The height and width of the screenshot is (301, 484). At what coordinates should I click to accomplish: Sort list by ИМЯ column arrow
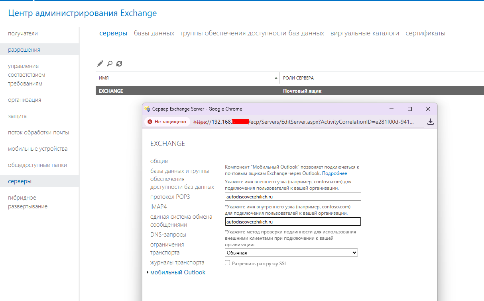tap(276, 78)
